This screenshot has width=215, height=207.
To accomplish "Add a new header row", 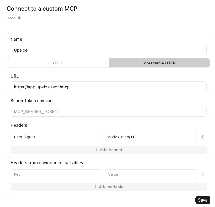I will click(x=109, y=150).
